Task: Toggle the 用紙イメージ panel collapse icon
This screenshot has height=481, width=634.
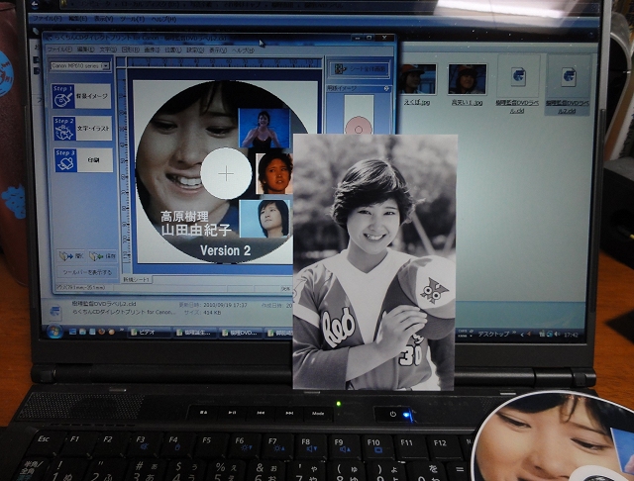Action: click(386, 88)
